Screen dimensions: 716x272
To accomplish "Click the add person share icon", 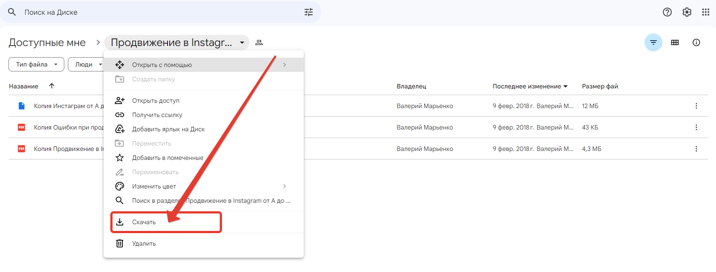I will (120, 100).
